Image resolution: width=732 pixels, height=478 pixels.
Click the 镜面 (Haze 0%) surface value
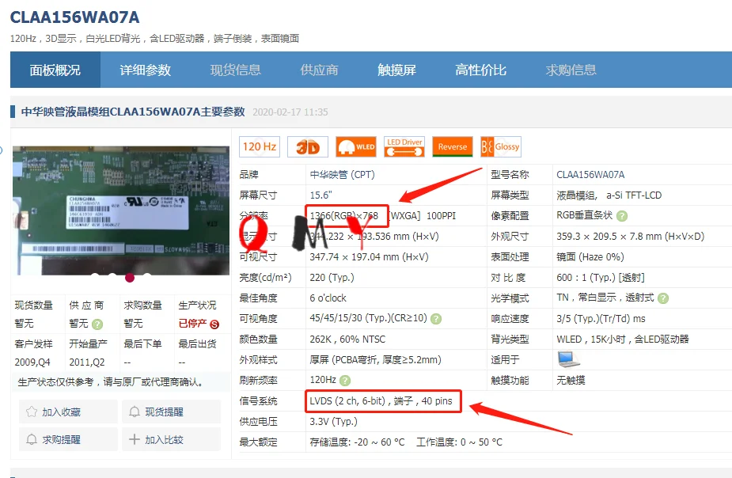[590, 256]
